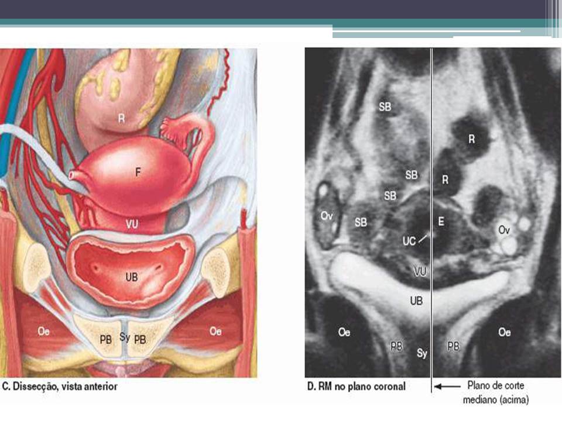Click the topmost "SB" label in the MRI image
The height and width of the screenshot is (421, 562).
tap(385, 106)
